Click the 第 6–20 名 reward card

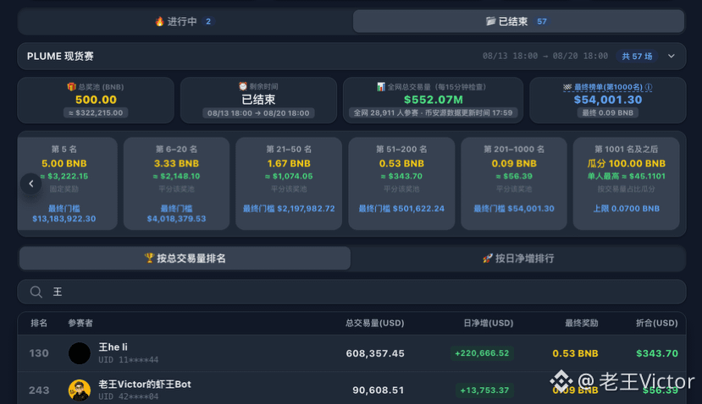176,183
